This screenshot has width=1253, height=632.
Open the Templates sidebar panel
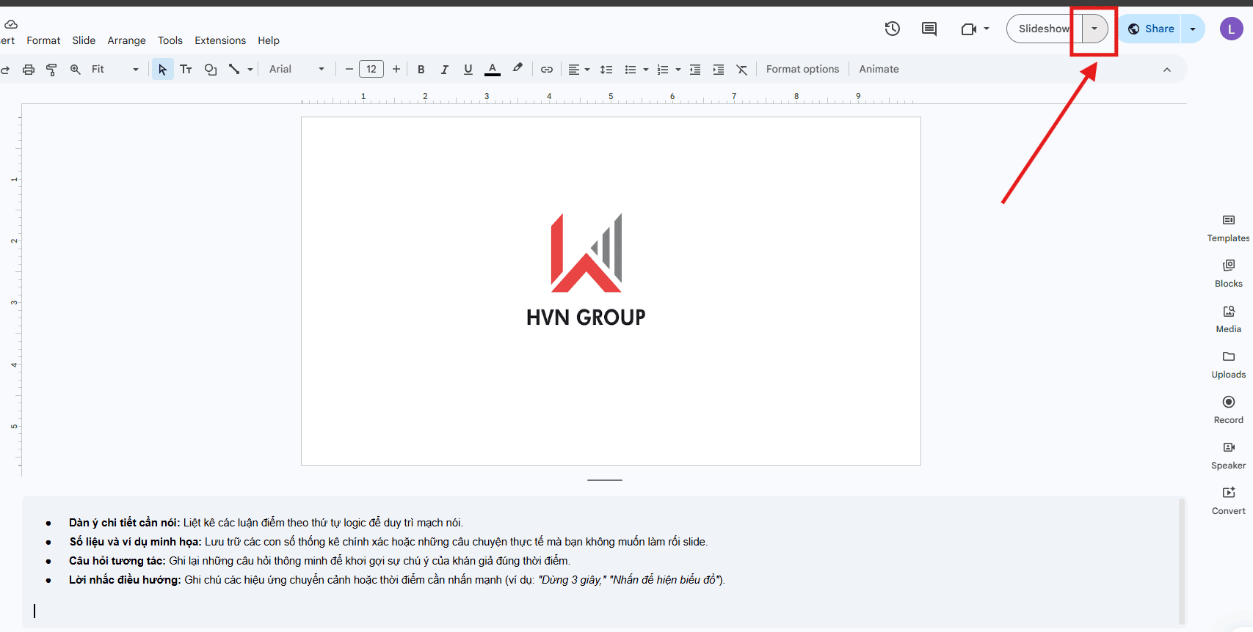point(1228,228)
